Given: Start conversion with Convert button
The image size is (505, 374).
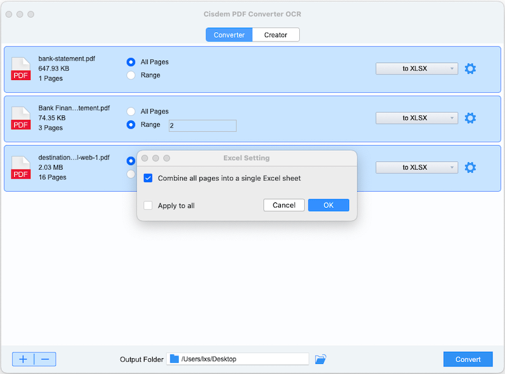Looking at the screenshot, I should [468, 359].
